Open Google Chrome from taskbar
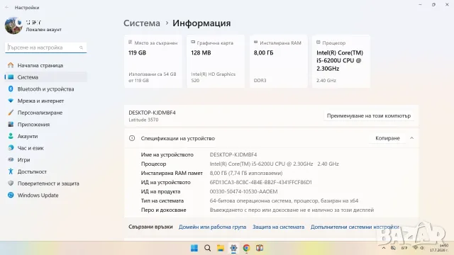 [x=246, y=248]
